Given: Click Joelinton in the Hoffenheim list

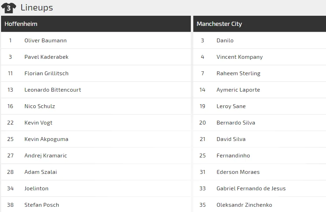Looking at the screenshot, I should 36,189.
